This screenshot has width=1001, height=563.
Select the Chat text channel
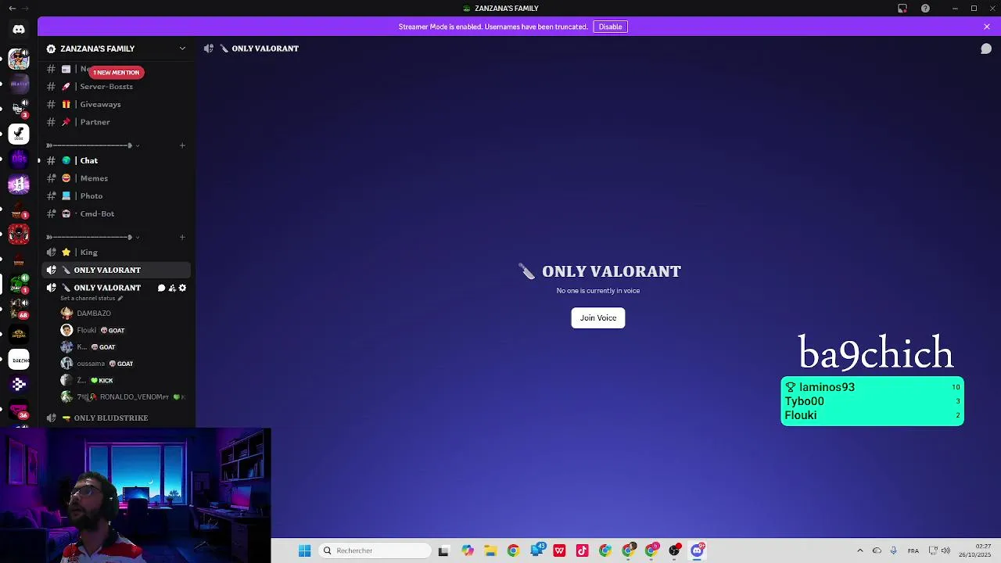pyautogui.click(x=117, y=161)
